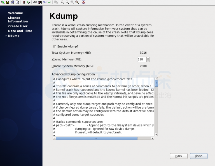Click the Kdump Memory value field
Viewport: 215px width, 166px height.
142,60
